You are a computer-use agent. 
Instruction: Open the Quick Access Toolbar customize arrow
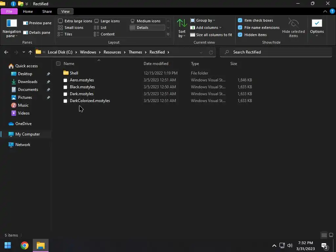[27, 4]
